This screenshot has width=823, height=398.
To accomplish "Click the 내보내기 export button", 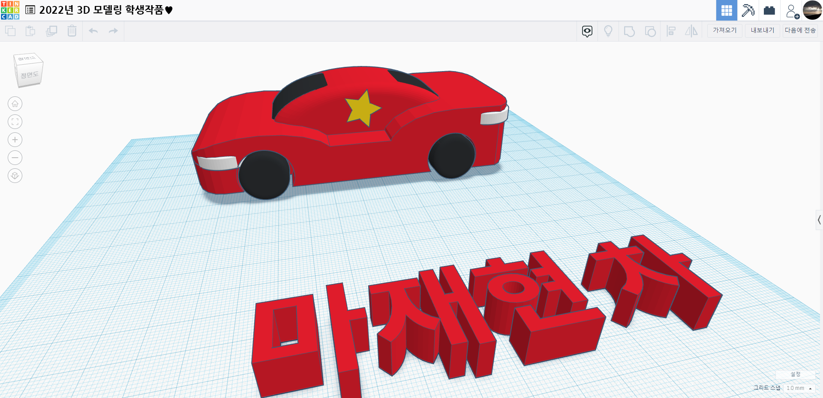I will coord(763,30).
